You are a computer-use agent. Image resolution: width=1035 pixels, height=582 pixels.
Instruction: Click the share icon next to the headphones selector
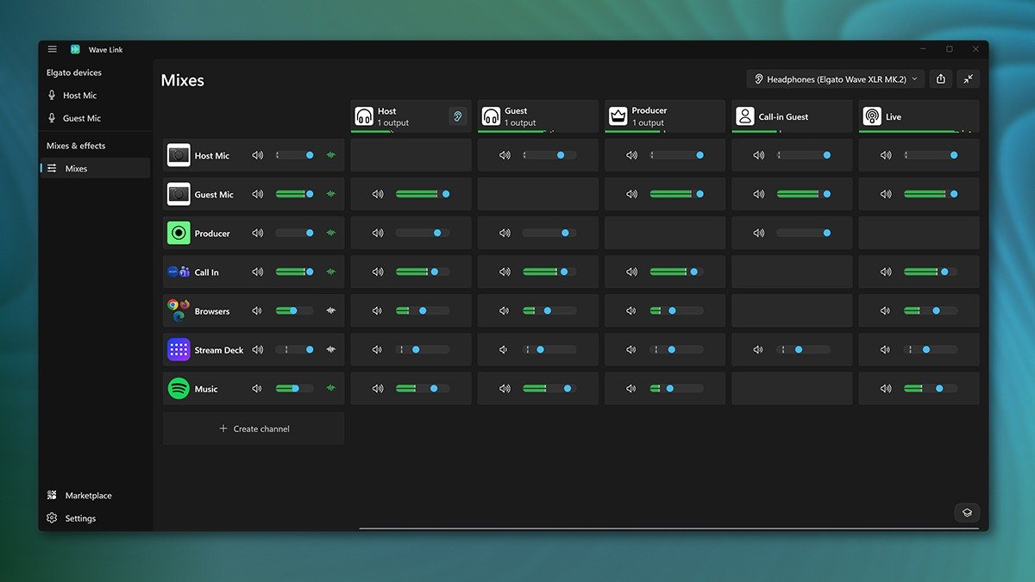[x=940, y=78]
